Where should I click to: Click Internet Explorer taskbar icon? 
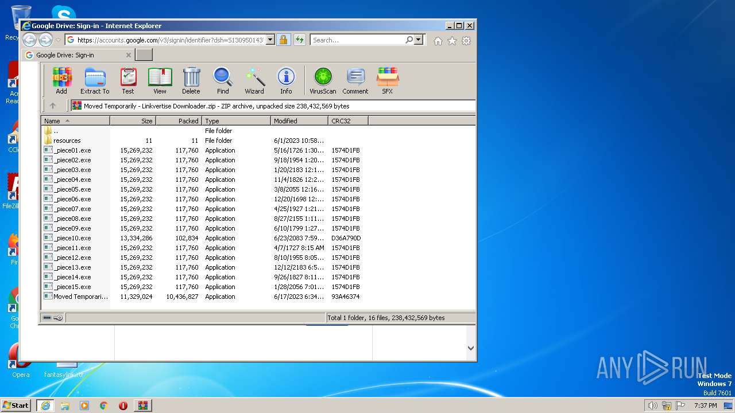tap(45, 406)
